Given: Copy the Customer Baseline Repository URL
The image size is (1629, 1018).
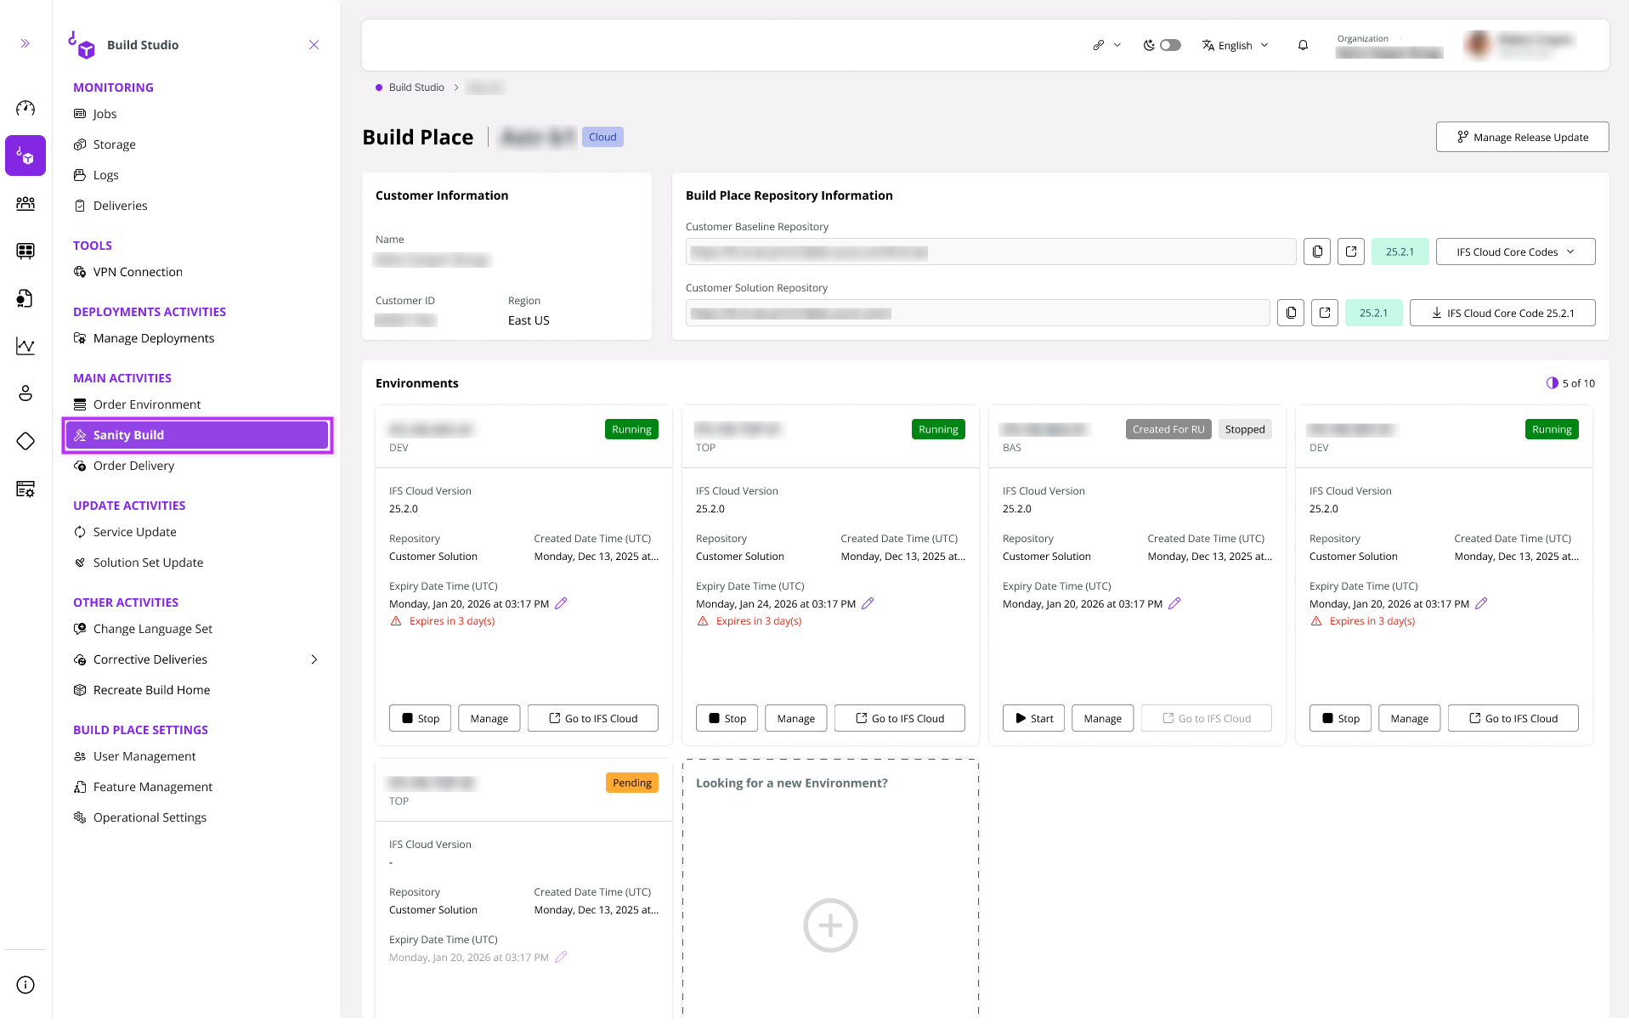Looking at the screenshot, I should [x=1317, y=252].
